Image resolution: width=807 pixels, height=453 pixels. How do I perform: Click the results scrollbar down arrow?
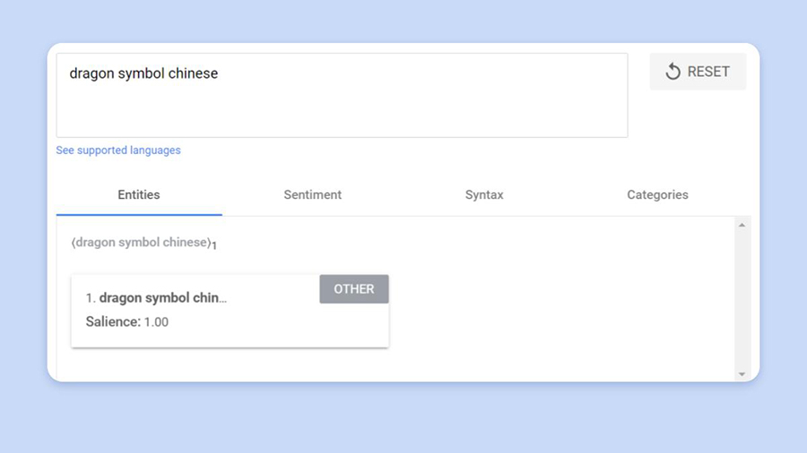[x=742, y=374]
